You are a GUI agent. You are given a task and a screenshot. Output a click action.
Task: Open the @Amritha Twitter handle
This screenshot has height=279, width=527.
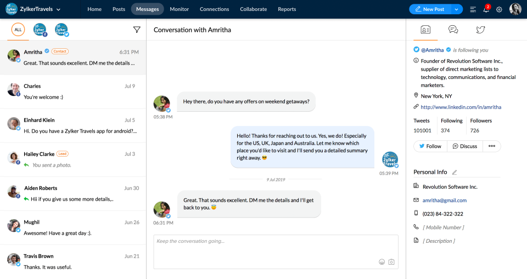(x=432, y=50)
